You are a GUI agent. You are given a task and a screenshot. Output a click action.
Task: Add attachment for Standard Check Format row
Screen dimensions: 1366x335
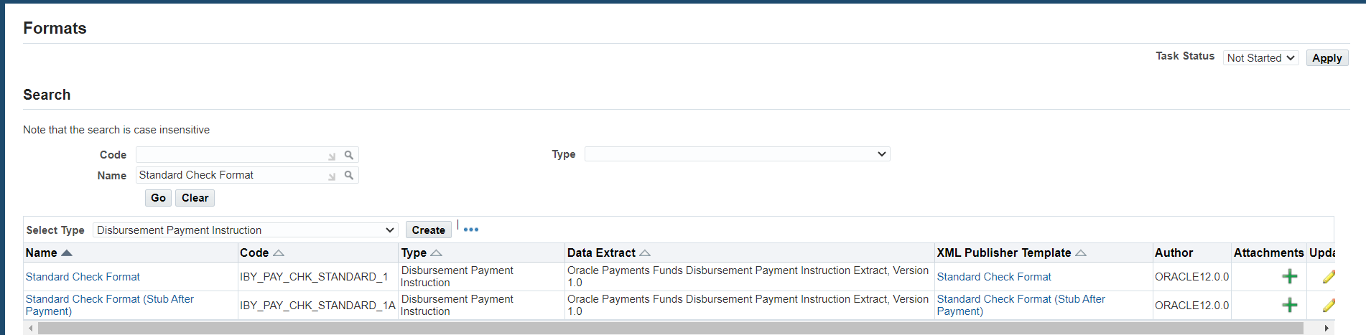(x=1290, y=276)
